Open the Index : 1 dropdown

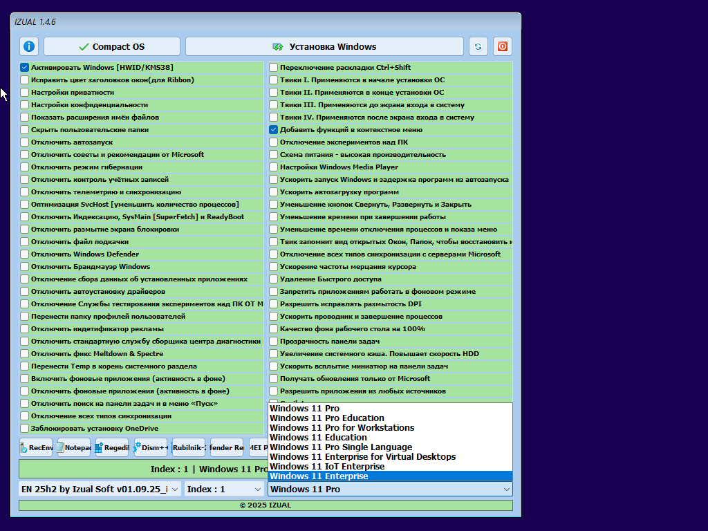coord(225,489)
